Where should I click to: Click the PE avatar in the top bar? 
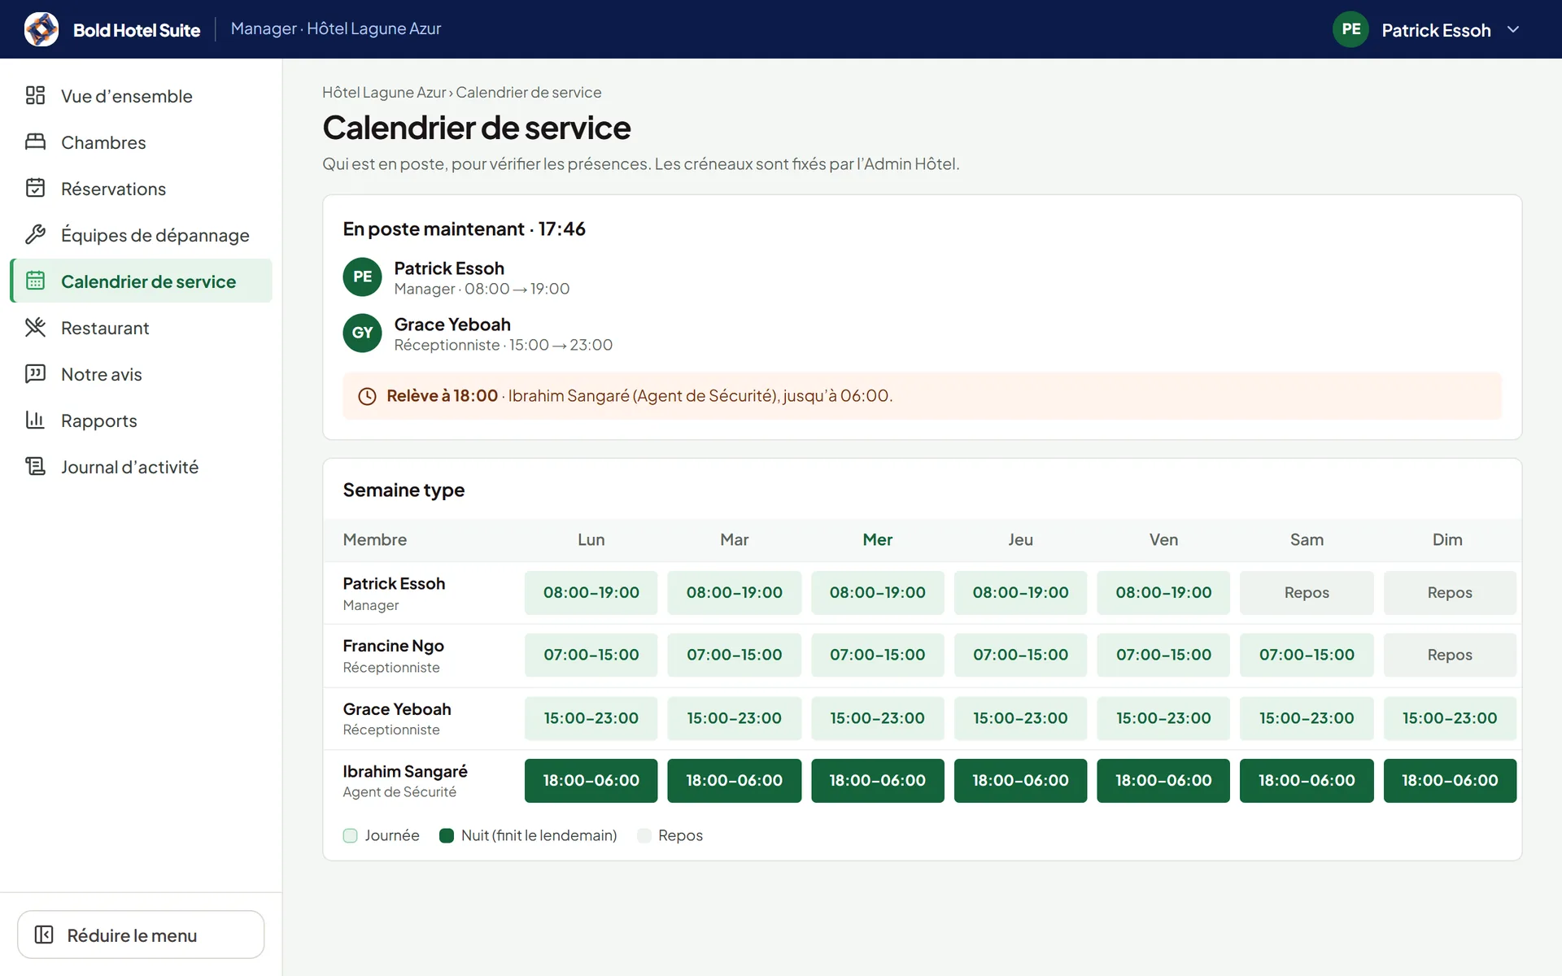[x=1350, y=29]
